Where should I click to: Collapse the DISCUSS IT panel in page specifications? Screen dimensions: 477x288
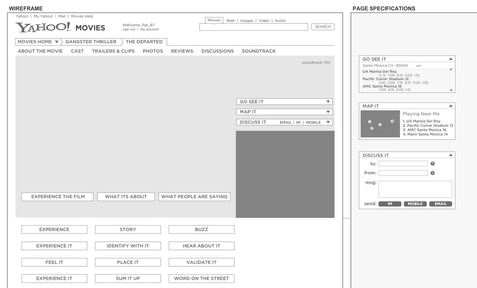(451, 155)
